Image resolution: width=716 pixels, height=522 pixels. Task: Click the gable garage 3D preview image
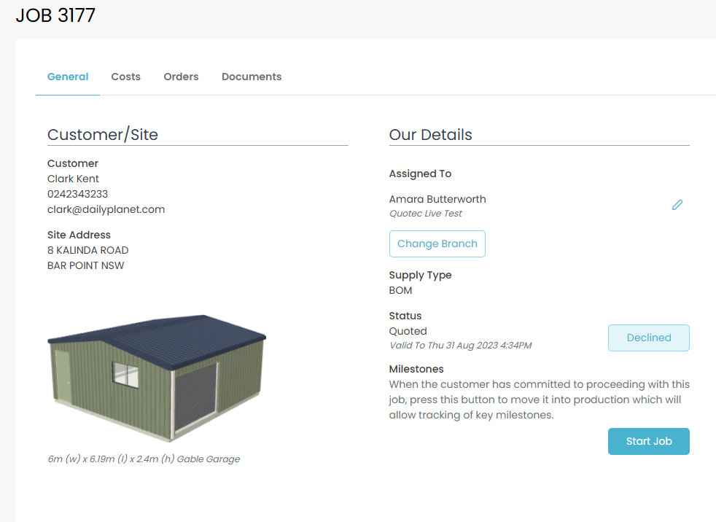(x=157, y=378)
